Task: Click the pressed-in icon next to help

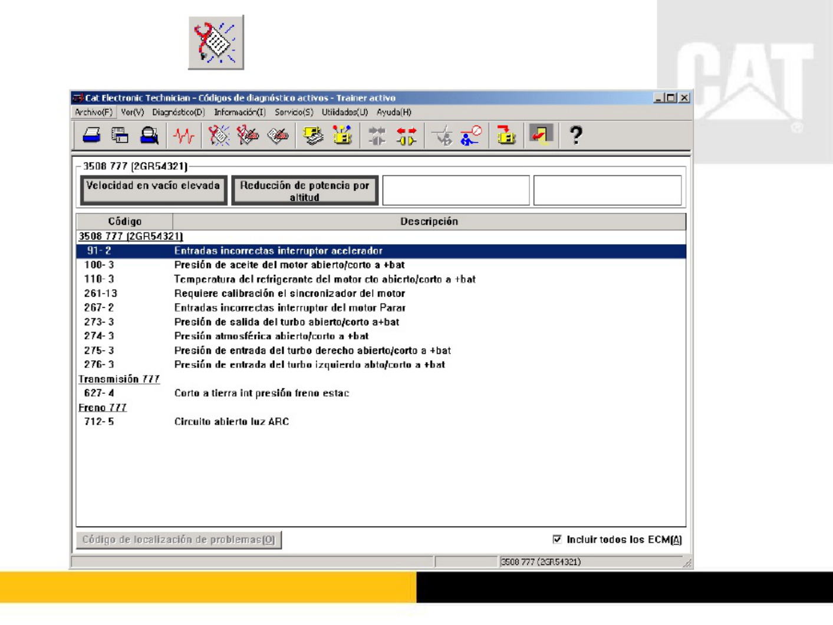Action: pos(541,136)
